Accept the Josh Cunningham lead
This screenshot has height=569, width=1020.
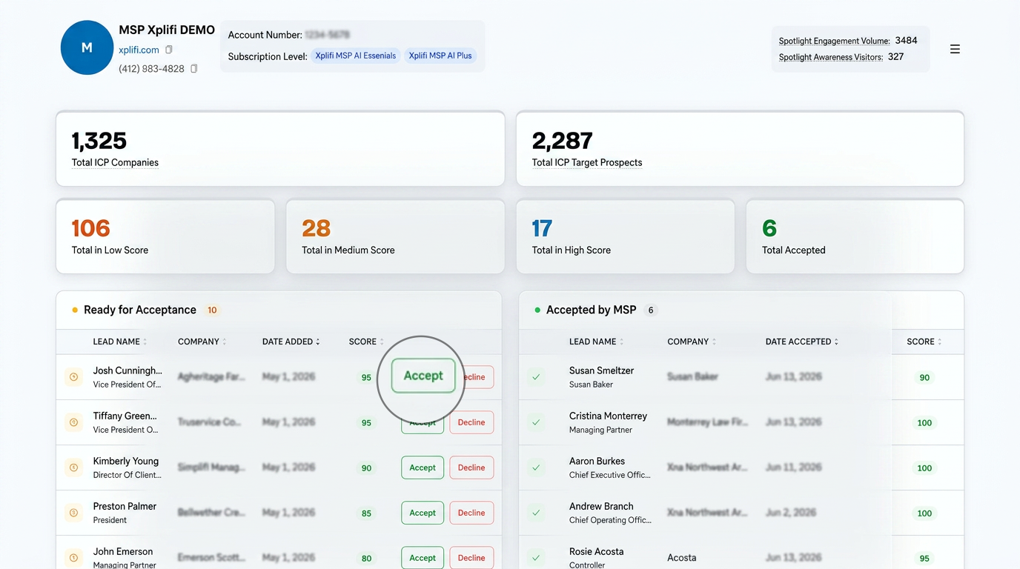coord(423,376)
